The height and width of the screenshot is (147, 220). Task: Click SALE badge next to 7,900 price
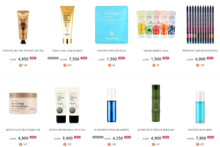[211, 137]
